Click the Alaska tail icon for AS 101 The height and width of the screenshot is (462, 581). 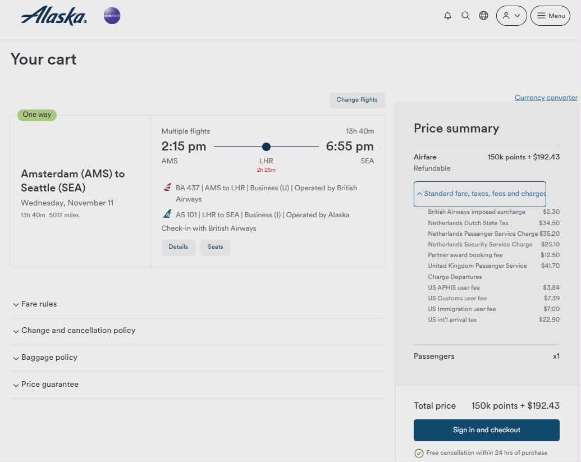167,214
